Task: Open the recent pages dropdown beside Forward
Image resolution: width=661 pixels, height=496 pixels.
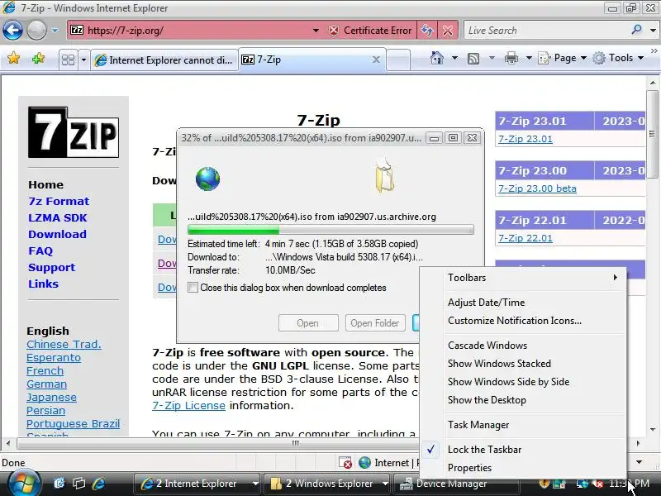Action: 55,31
